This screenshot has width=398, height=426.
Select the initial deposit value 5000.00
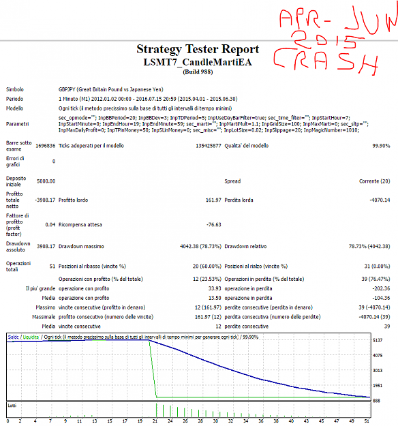(46, 181)
